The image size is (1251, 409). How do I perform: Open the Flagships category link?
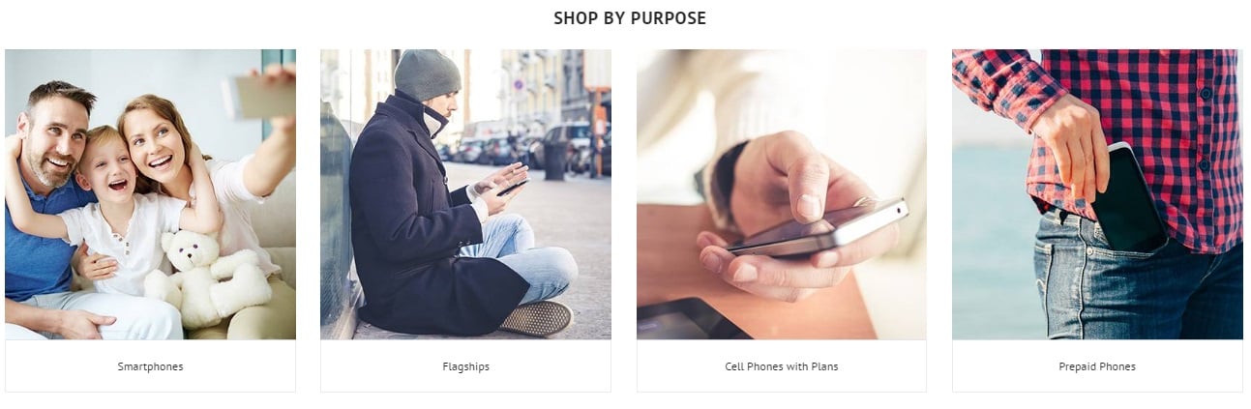(x=465, y=366)
